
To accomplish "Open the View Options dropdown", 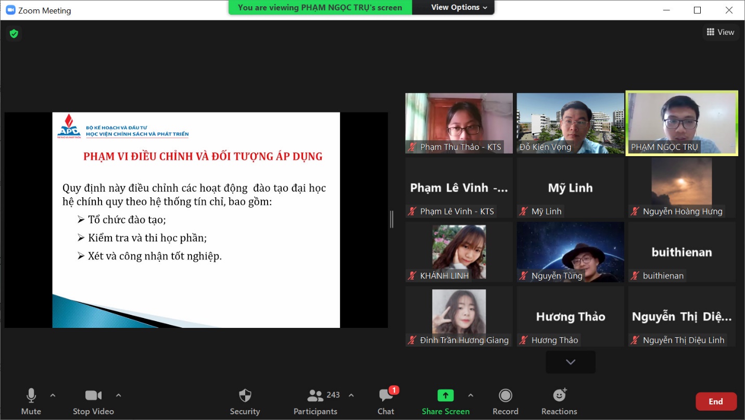I will click(x=459, y=7).
